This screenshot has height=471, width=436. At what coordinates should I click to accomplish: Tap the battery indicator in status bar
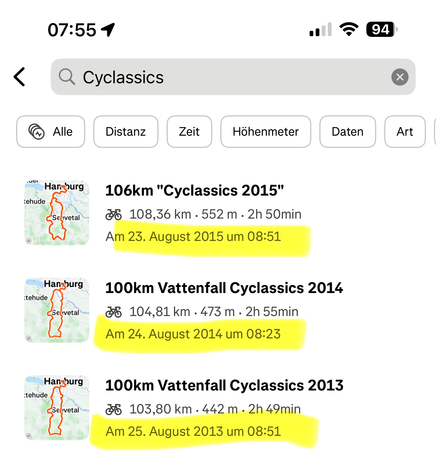381,29
